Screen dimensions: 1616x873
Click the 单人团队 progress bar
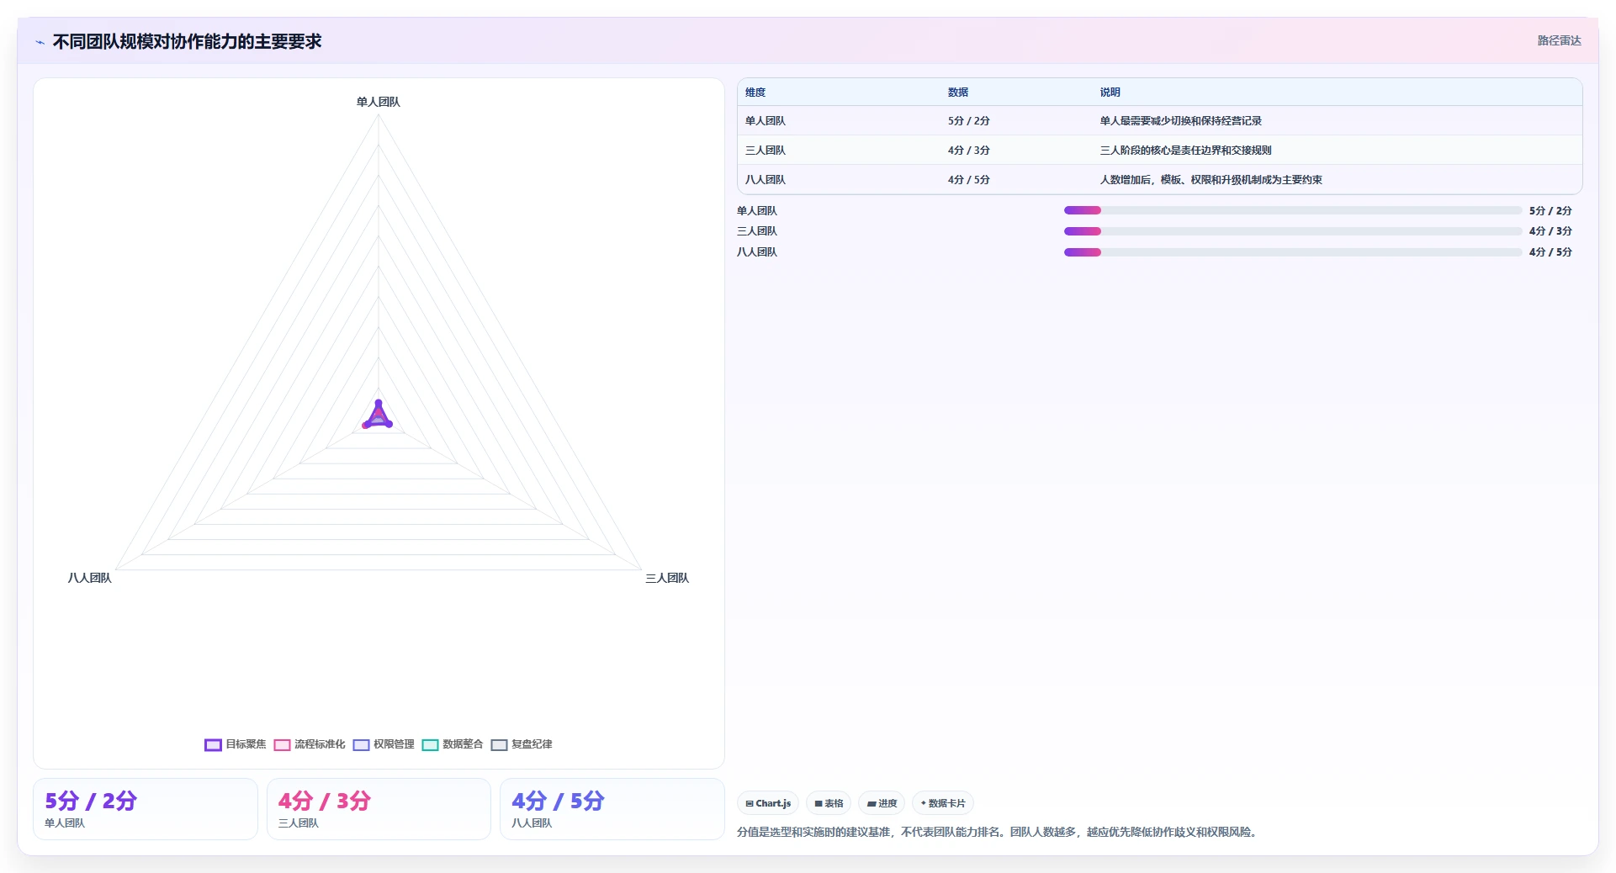pyautogui.click(x=1293, y=210)
